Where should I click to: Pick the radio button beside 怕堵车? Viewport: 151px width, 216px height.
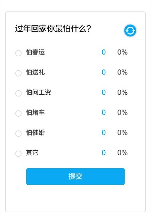click(18, 113)
